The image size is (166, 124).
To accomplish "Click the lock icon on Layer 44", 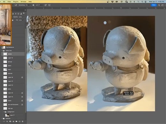I will pyautogui.click(x=22, y=97).
